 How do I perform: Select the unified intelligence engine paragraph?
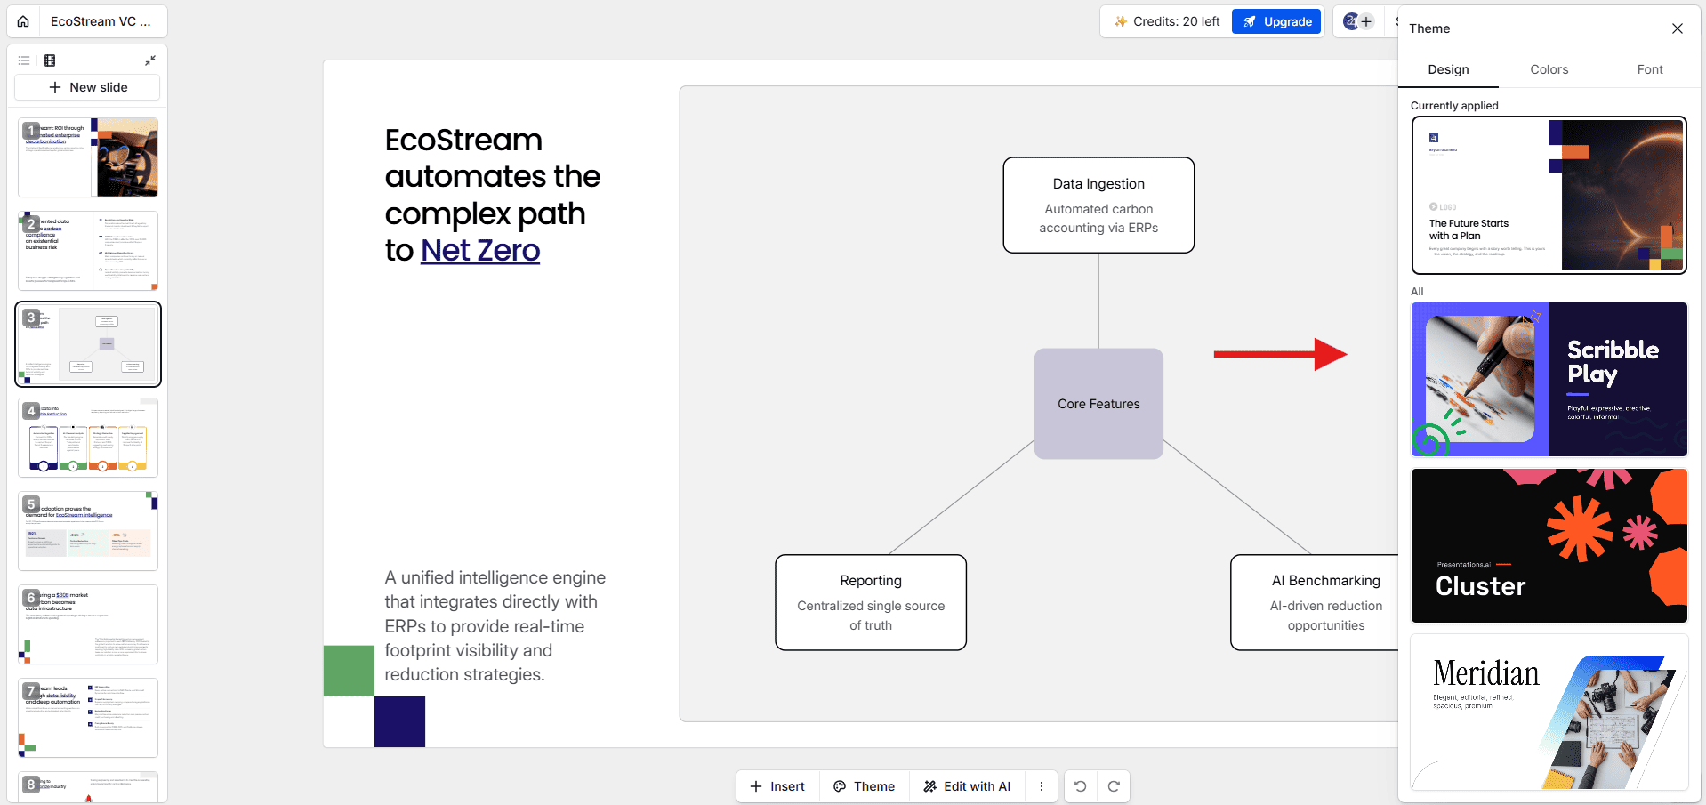tap(495, 626)
